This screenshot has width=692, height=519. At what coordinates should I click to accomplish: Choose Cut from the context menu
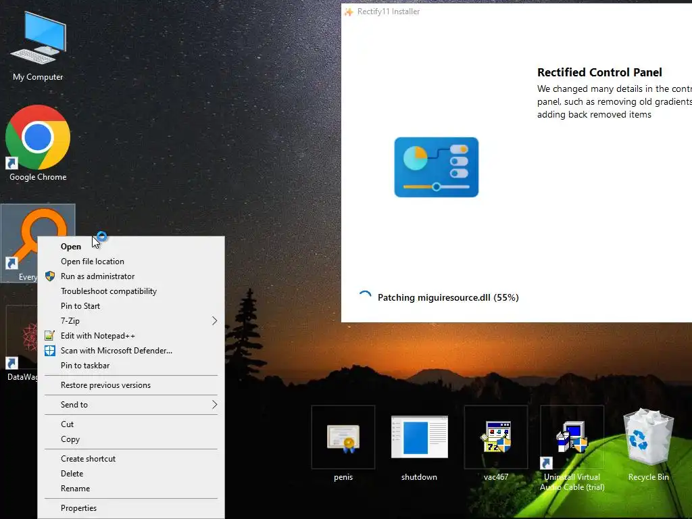131,424
